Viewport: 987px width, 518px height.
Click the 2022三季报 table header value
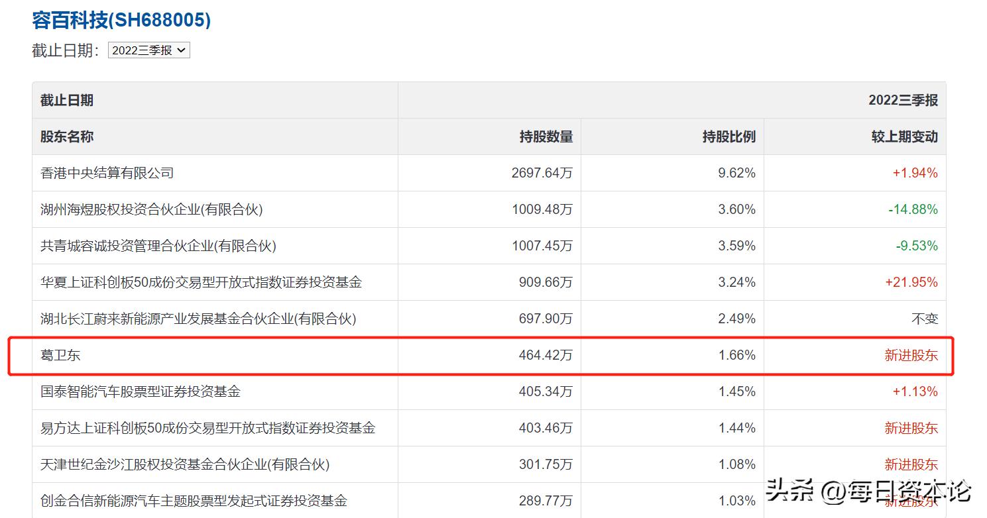(903, 101)
